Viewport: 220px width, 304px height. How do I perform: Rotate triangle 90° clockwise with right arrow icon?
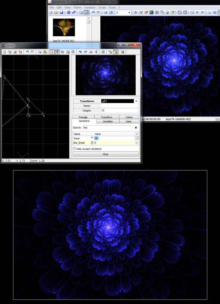[x=85, y=52]
